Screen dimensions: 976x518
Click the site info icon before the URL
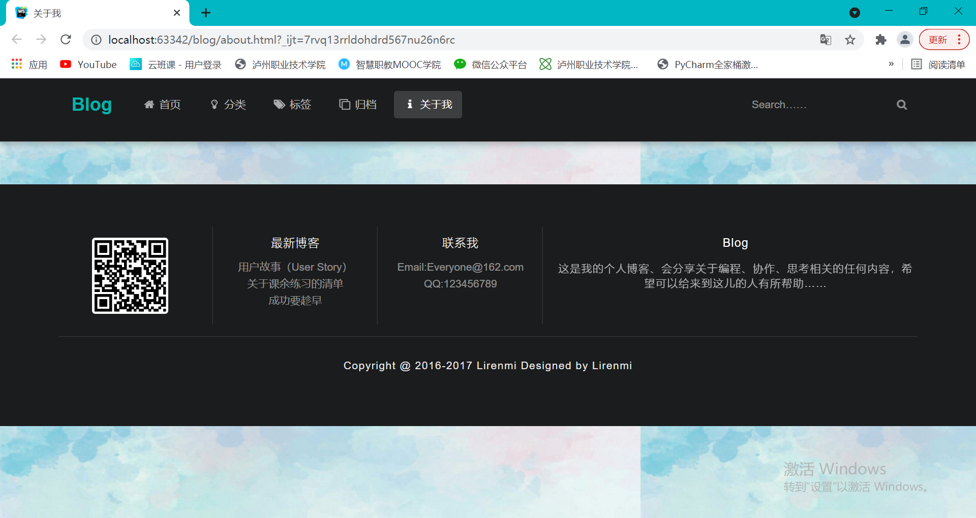[x=96, y=40]
